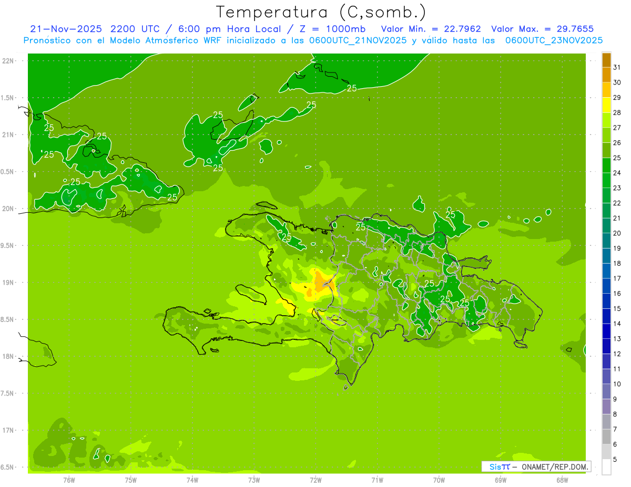Click the '72W' longitude label
Screen dimensions: 631x487
(315, 480)
